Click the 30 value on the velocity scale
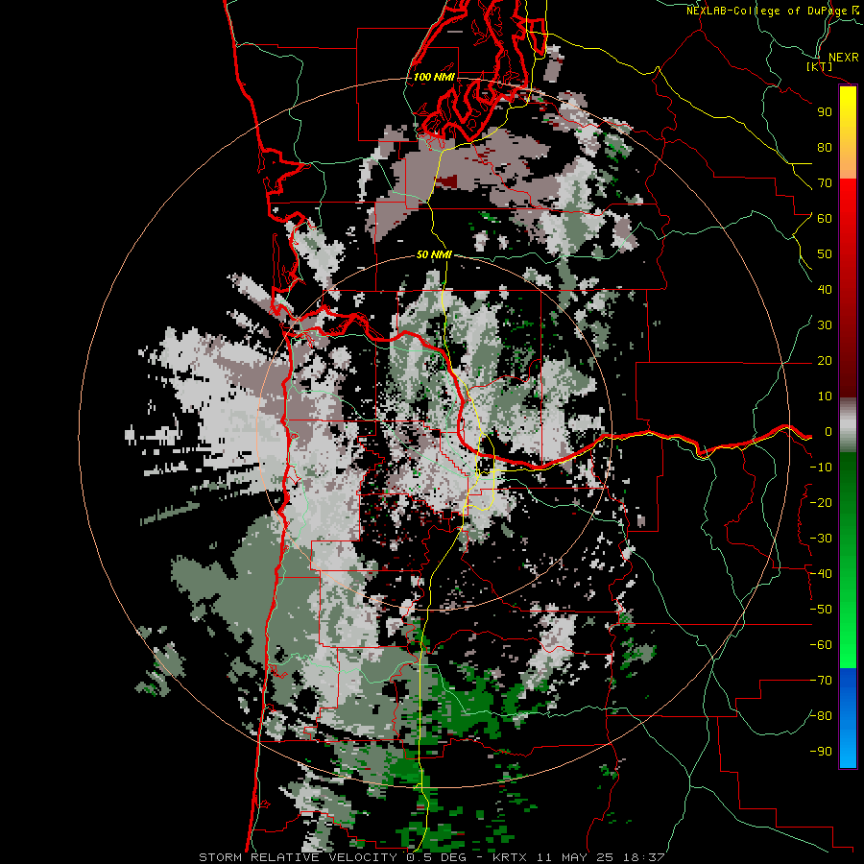 pos(825,325)
